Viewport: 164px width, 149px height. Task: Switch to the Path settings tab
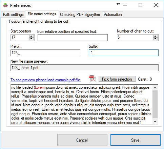[x=13, y=15]
